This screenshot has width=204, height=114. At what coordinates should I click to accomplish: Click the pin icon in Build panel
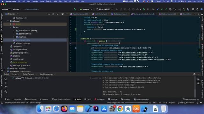[x=5, y=87]
